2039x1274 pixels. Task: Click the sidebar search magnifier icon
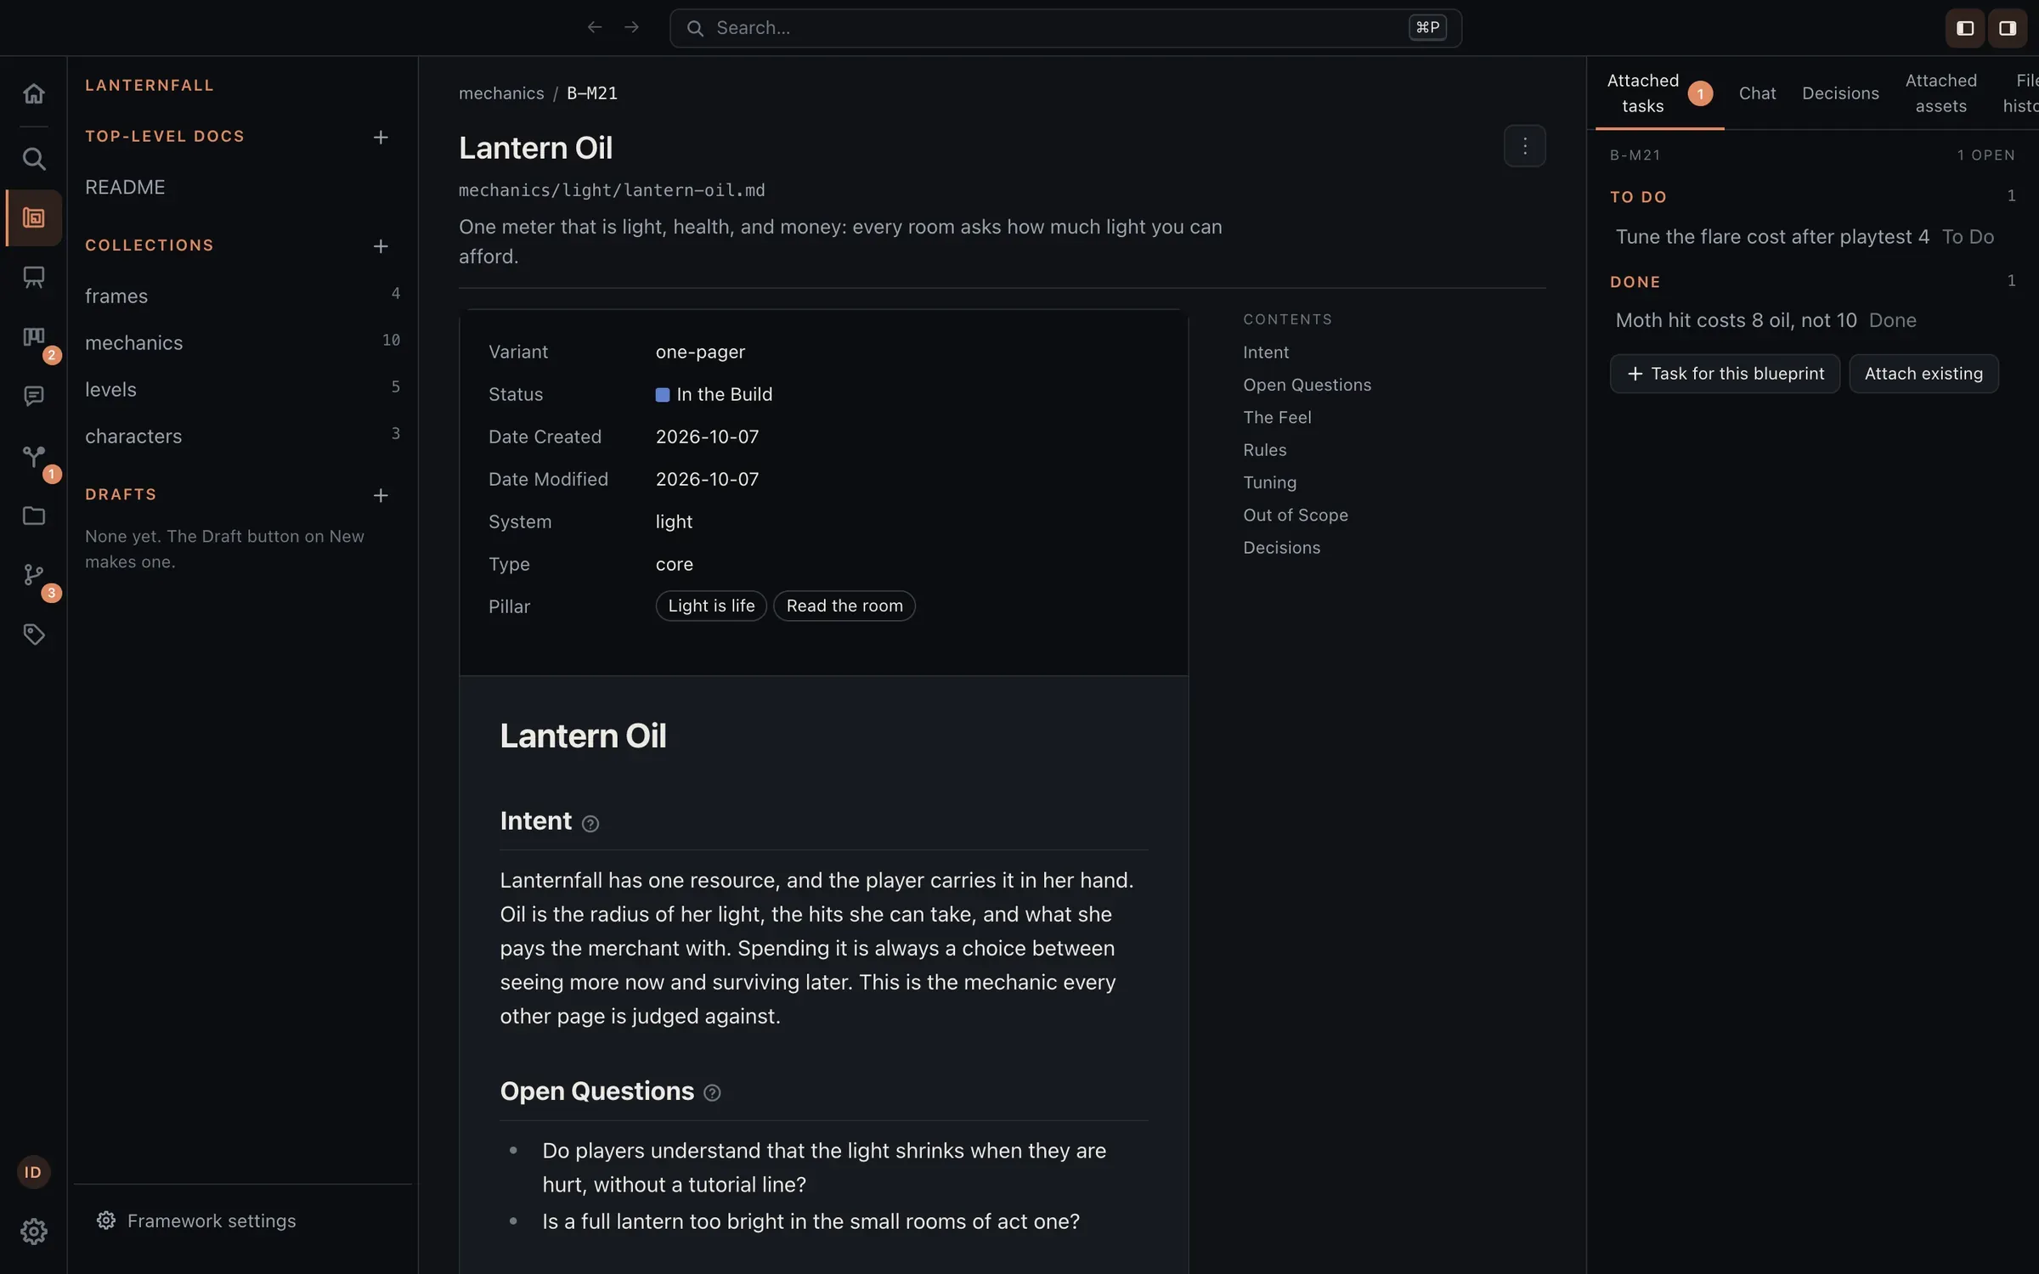(33, 159)
